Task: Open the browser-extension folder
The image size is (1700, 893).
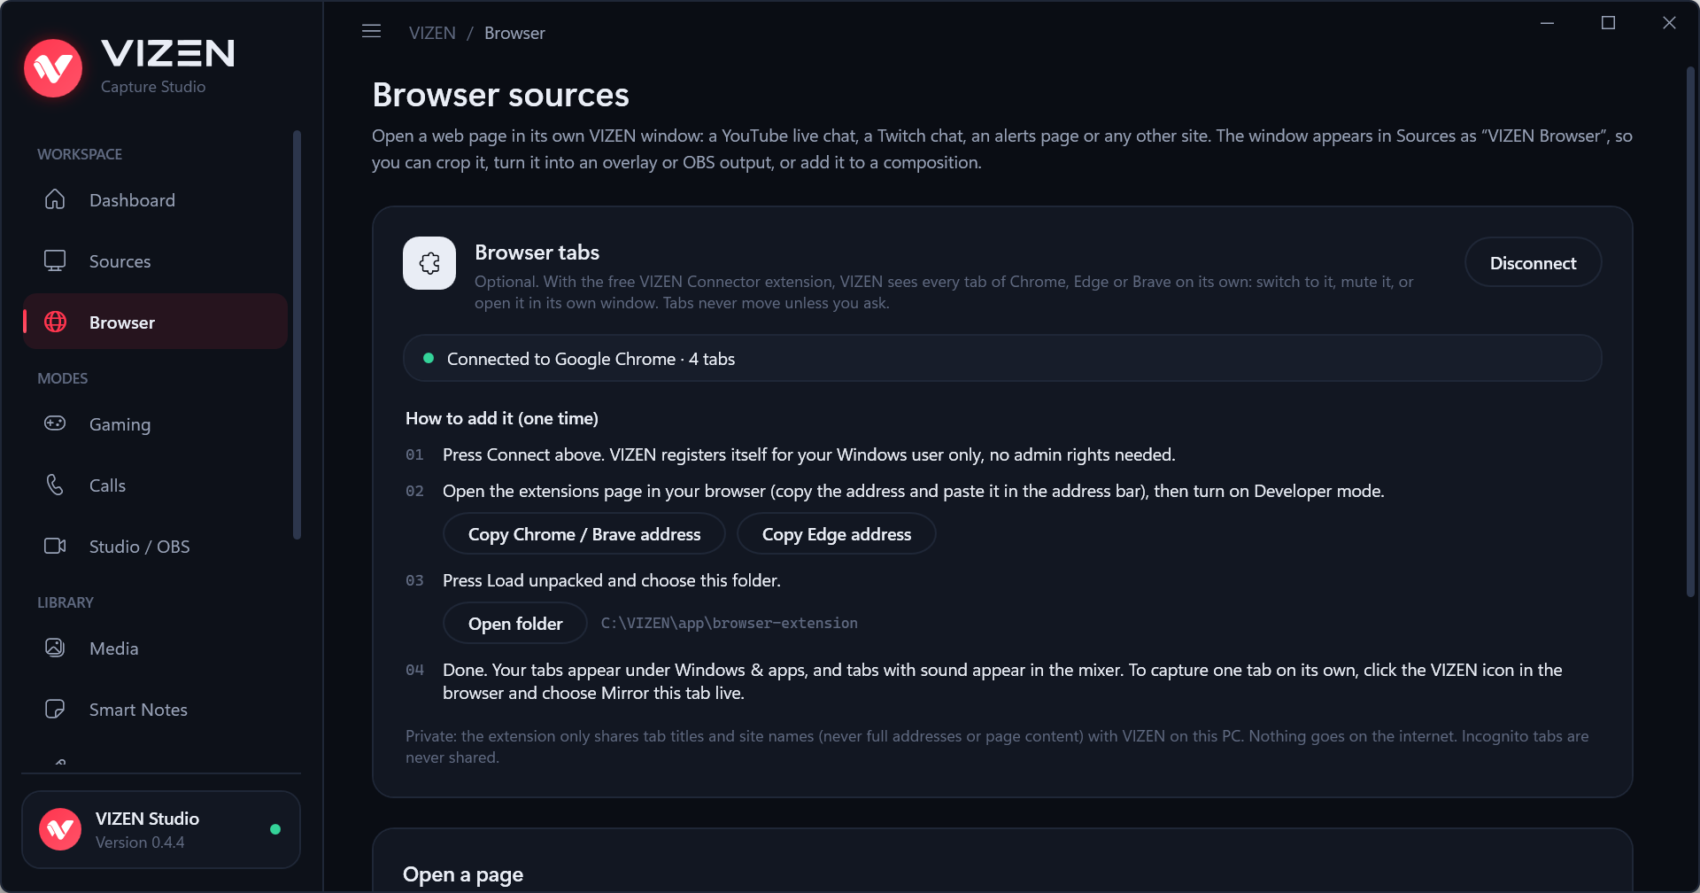Action: point(515,624)
